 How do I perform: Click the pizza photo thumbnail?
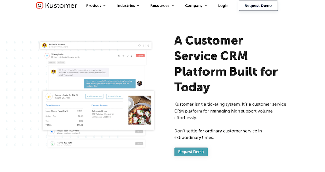(x=140, y=110)
